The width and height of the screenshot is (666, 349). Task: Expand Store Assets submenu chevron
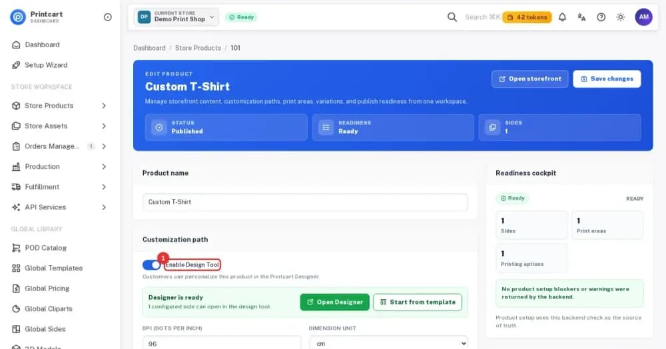[104, 126]
